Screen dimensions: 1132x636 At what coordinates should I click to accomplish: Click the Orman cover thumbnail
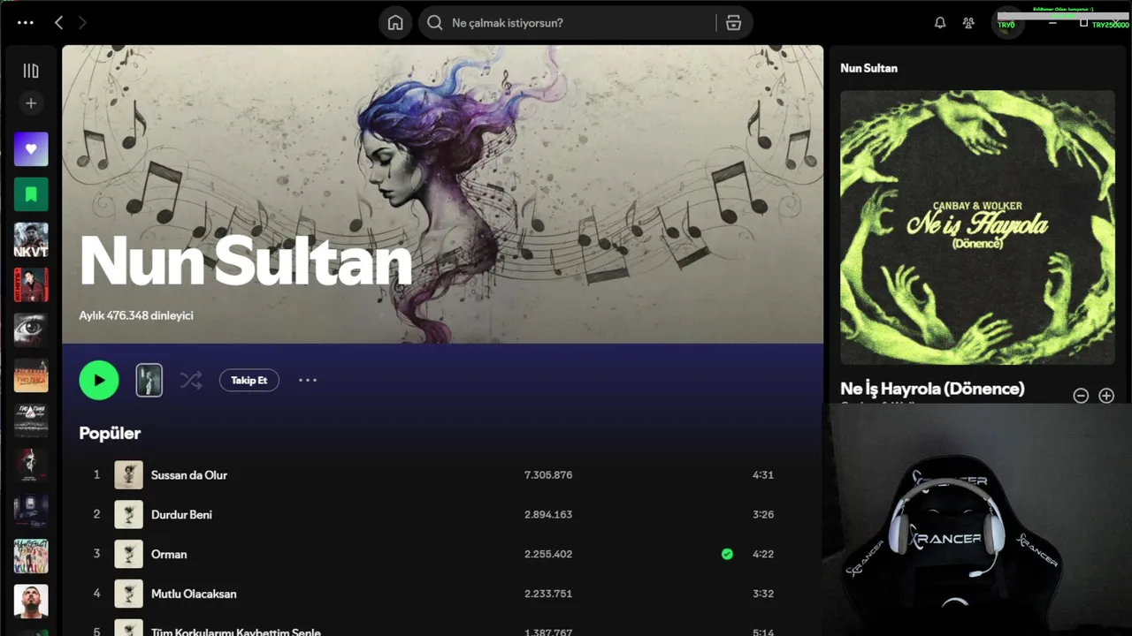tap(128, 554)
